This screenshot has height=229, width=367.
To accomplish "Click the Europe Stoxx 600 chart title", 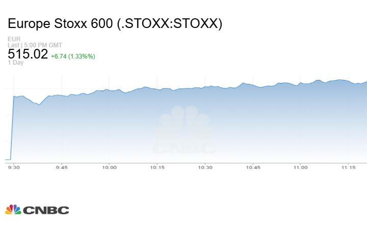I will [115, 24].
